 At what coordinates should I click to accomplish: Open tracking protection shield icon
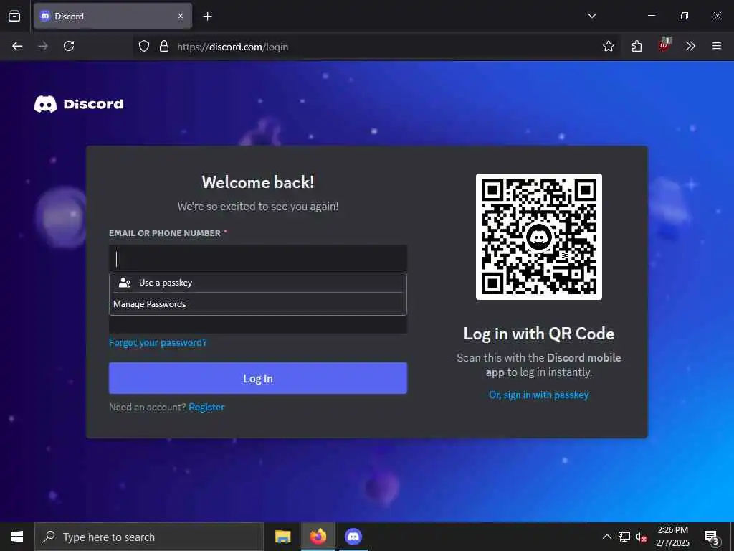[144, 46]
